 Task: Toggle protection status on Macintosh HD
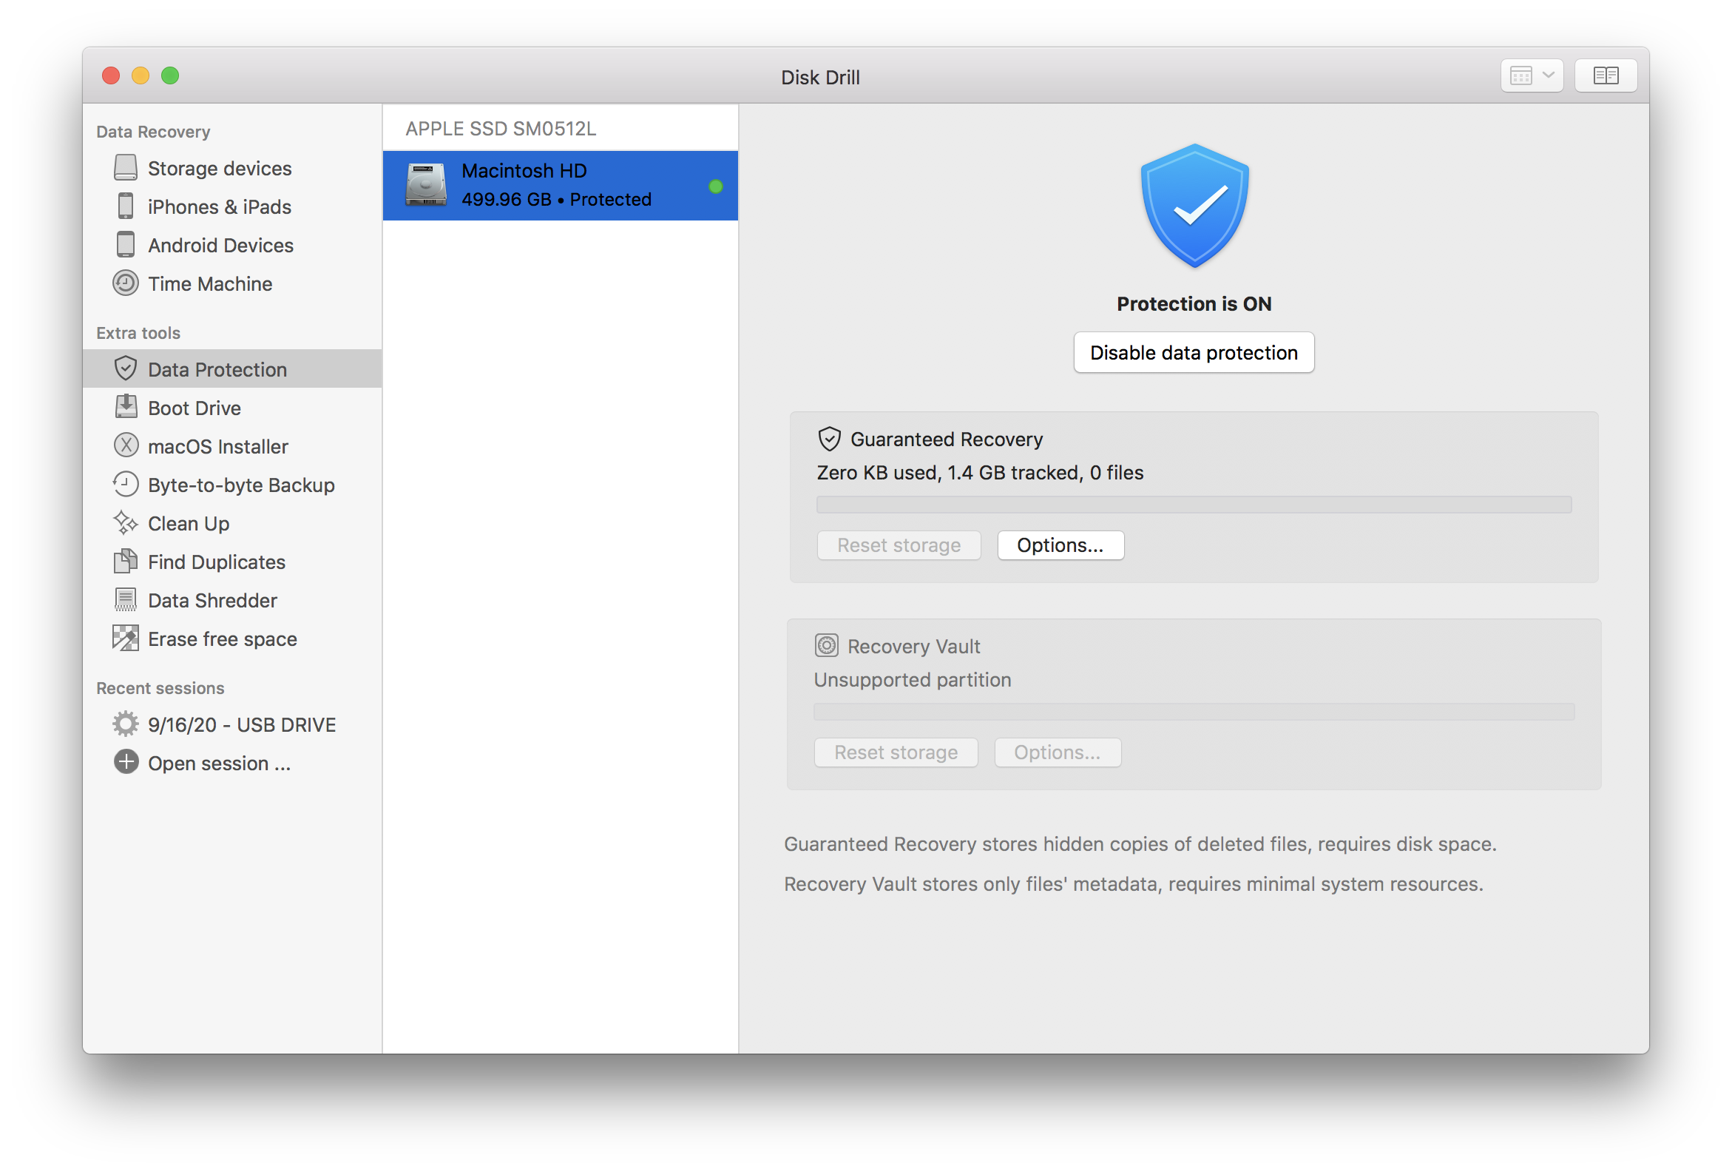pos(1192,352)
